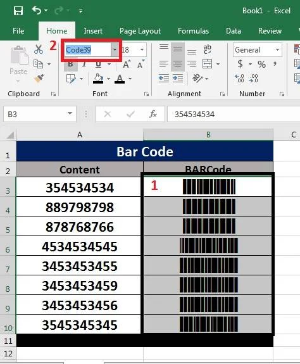Switch to the Insert tab
300x364 pixels.
pos(93,31)
